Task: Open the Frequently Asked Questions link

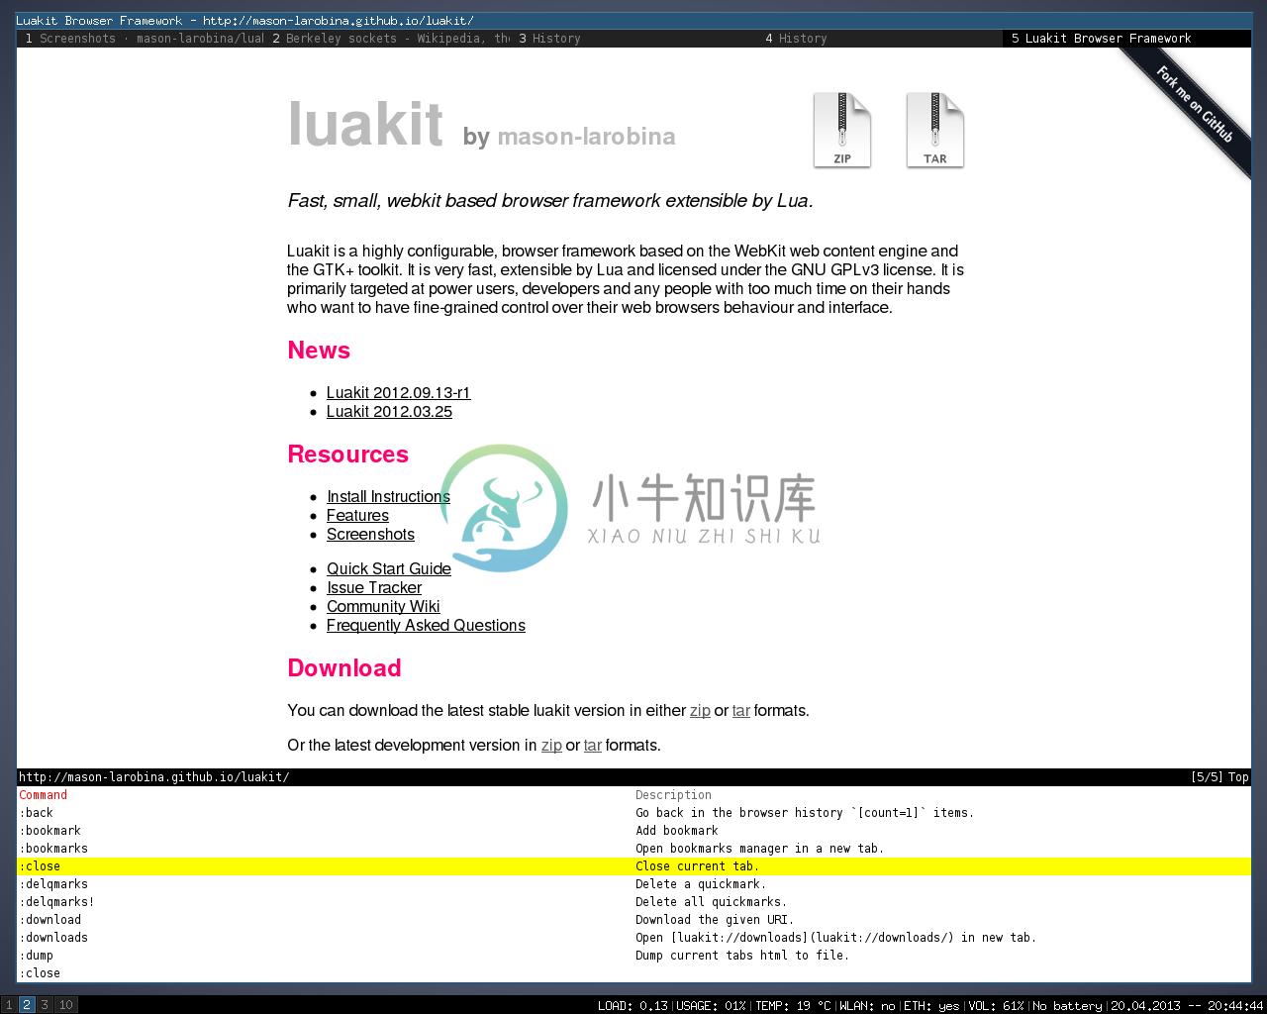Action: 426,626
